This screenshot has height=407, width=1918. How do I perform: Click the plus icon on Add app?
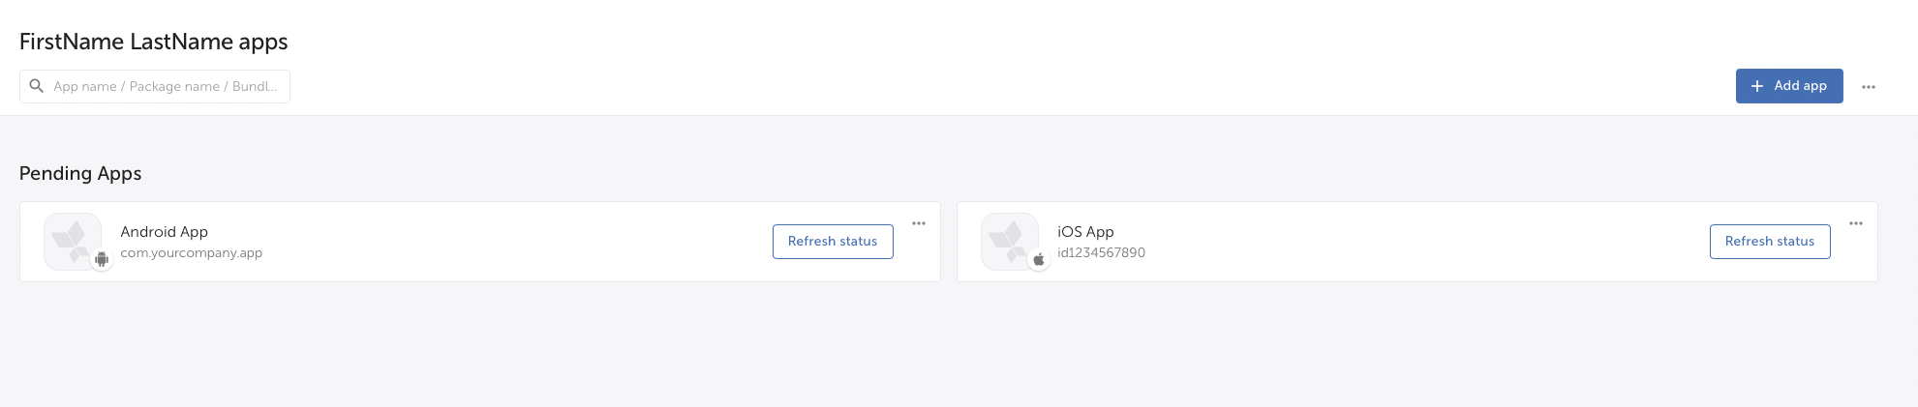(1757, 86)
